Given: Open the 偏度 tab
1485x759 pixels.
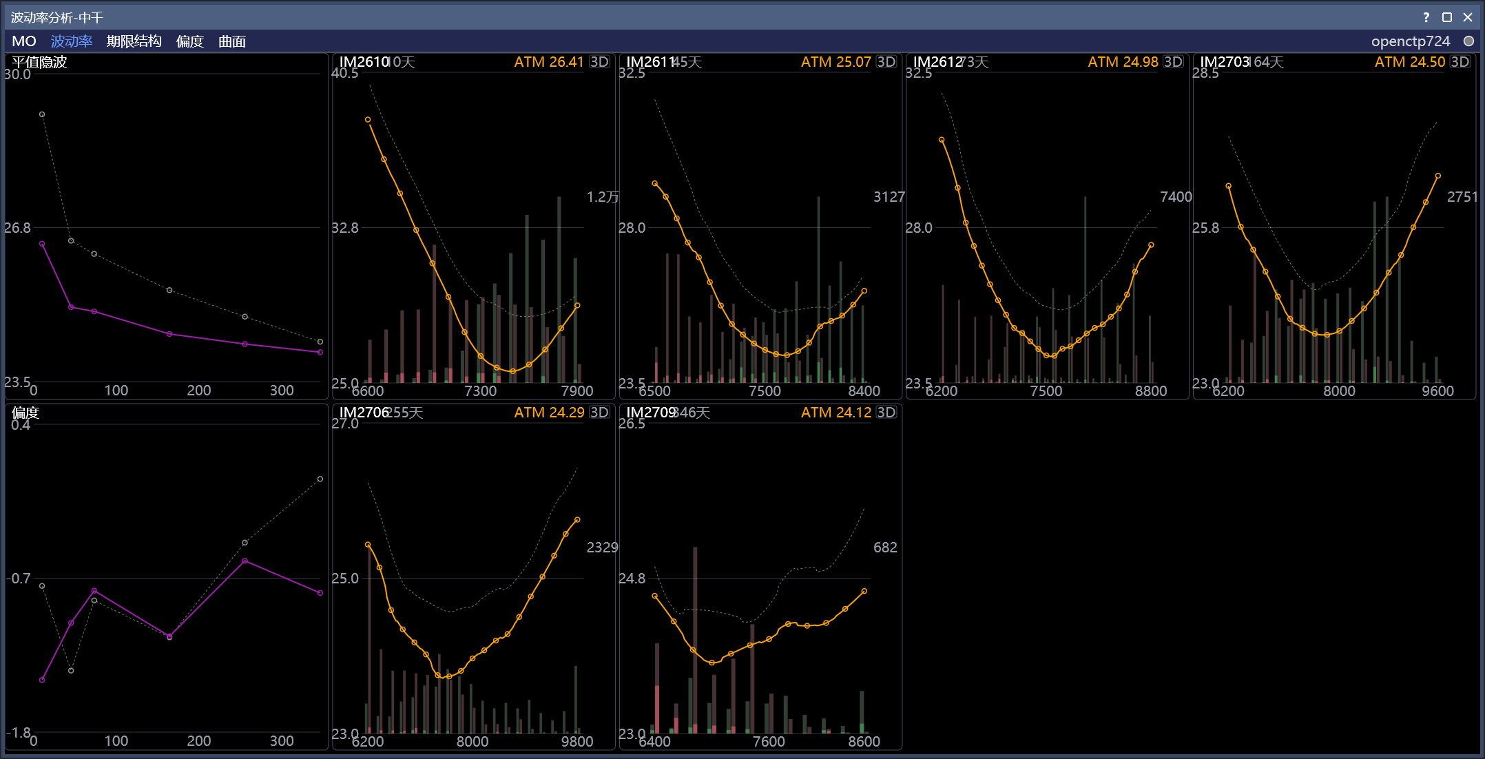Looking at the screenshot, I should pyautogui.click(x=190, y=41).
